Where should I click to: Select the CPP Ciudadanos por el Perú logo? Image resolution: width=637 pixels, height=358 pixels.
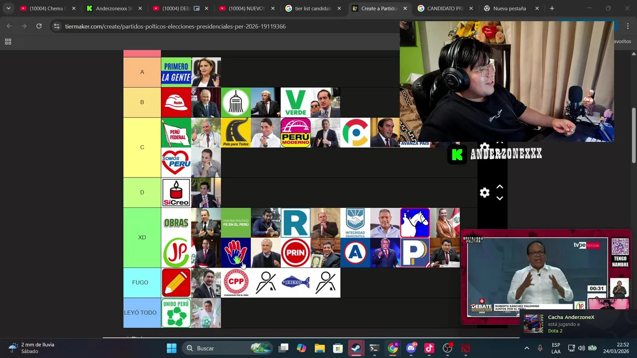pos(236,282)
